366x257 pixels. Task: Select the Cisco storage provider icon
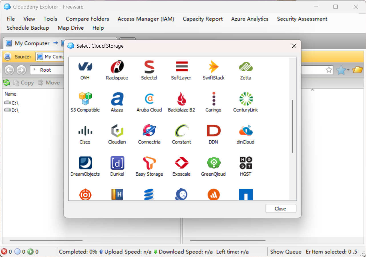(85, 131)
